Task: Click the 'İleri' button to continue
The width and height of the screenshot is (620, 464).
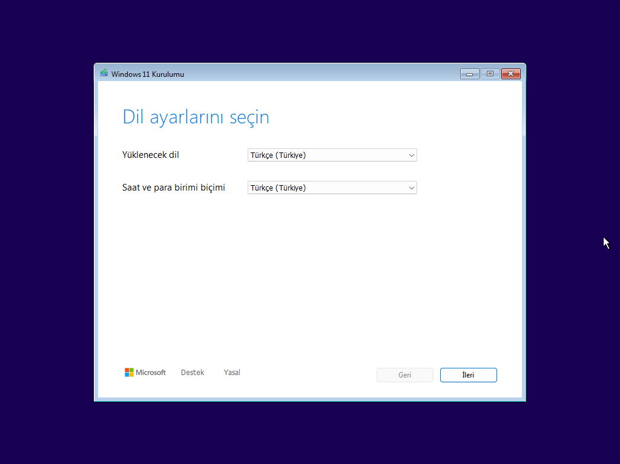Action: tap(468, 374)
